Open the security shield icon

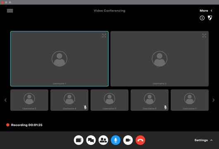210,18
